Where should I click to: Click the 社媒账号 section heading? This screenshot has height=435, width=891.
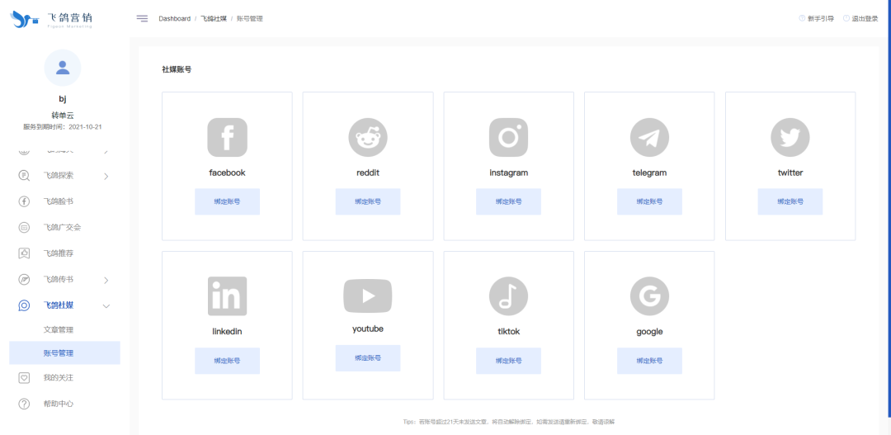[x=177, y=69]
